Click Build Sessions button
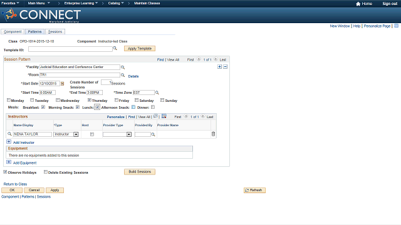 [140, 172]
